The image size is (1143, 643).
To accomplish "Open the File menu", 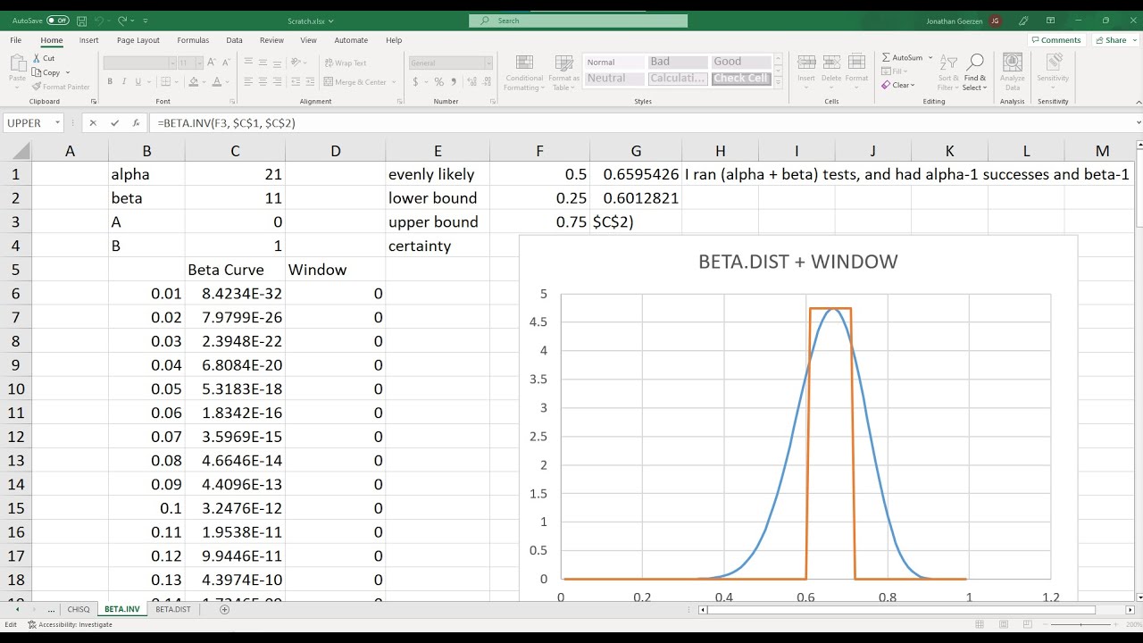I will (16, 40).
